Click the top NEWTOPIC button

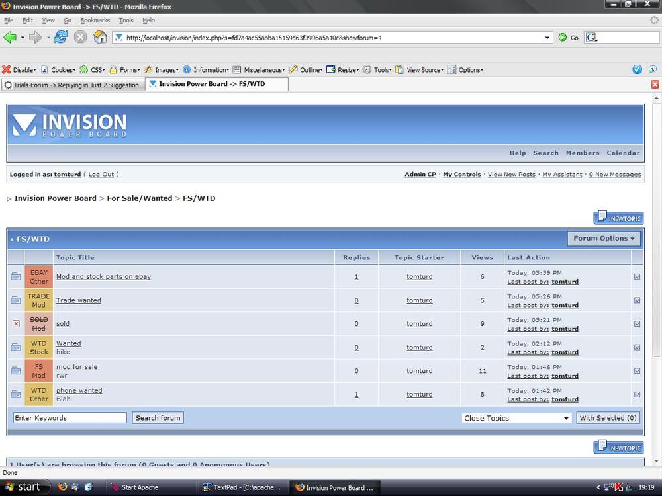[618, 218]
